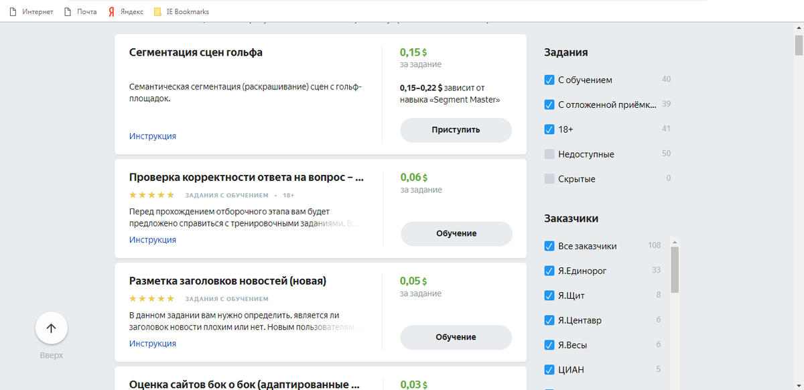
Task: Click the Заказчики filter heading
Action: pyautogui.click(x=572, y=218)
